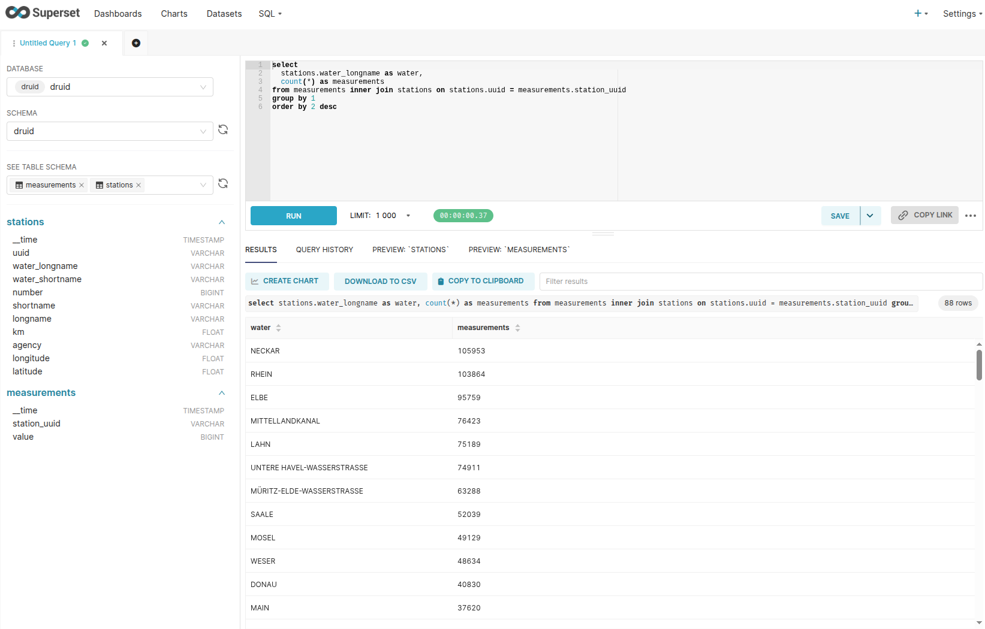
Task: Click the Superset logo
Action: pyautogui.click(x=43, y=13)
